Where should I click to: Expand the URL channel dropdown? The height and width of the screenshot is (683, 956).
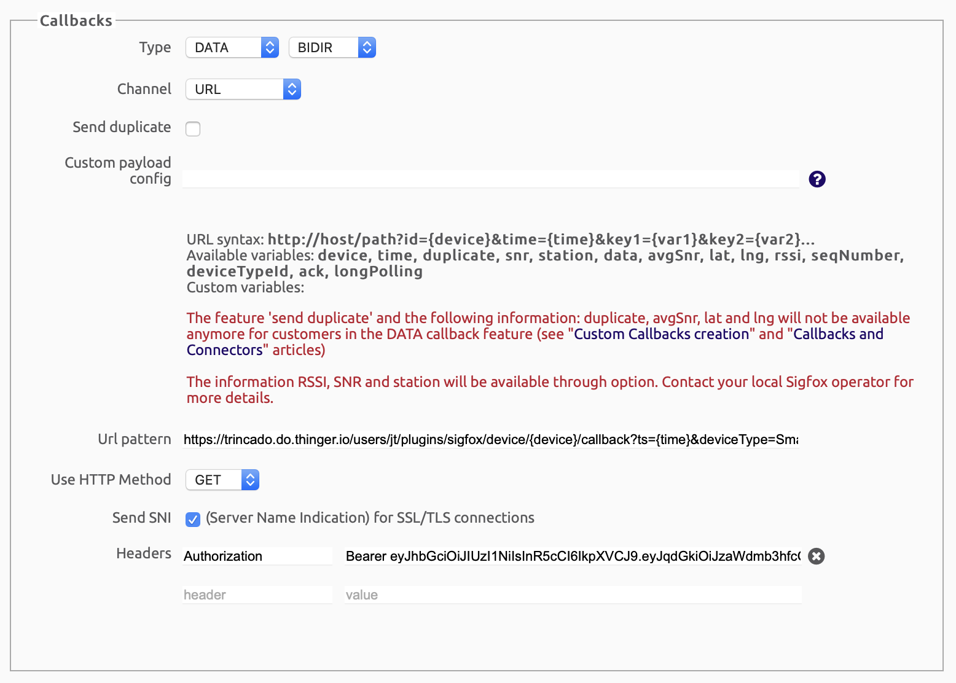[243, 89]
